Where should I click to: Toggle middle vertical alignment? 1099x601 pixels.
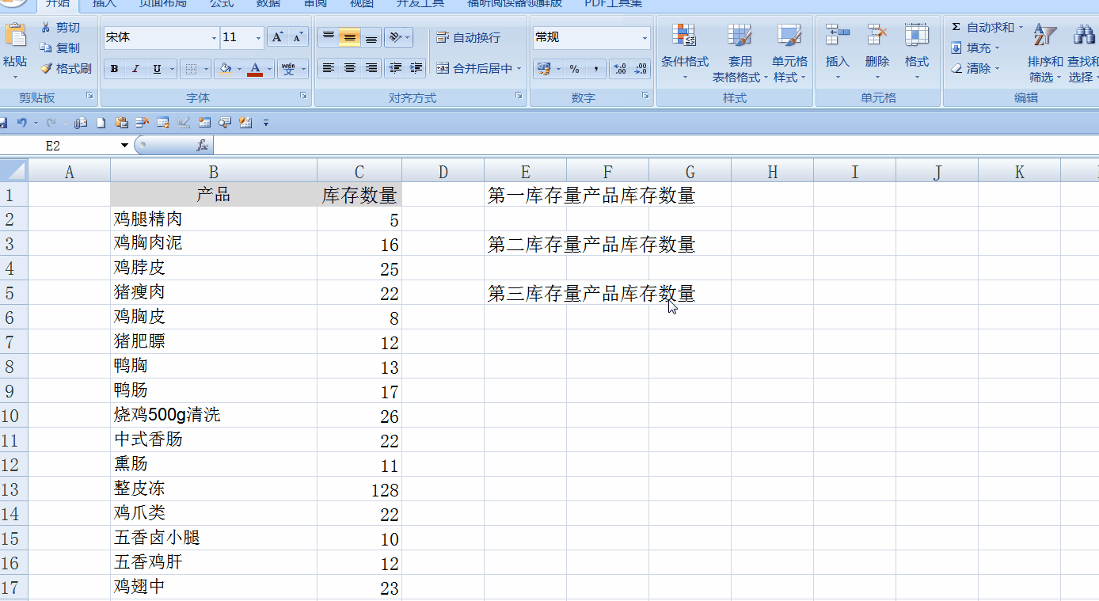[x=349, y=37]
